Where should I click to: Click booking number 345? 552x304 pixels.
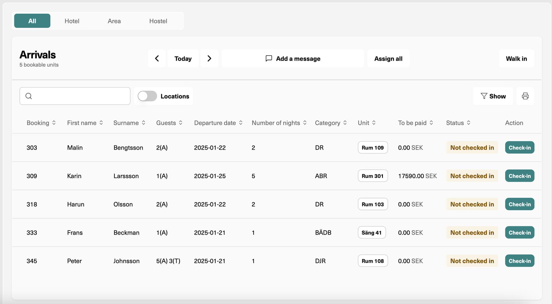tap(32, 261)
